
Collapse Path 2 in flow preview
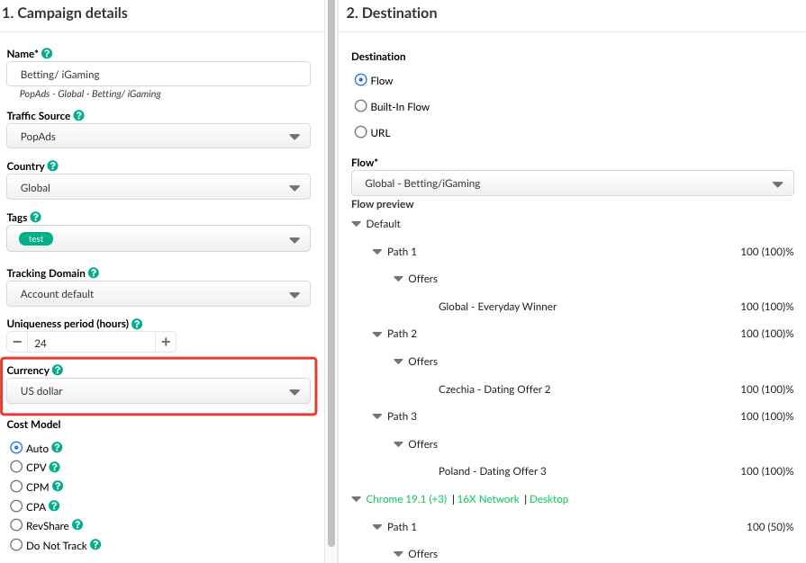pos(377,334)
